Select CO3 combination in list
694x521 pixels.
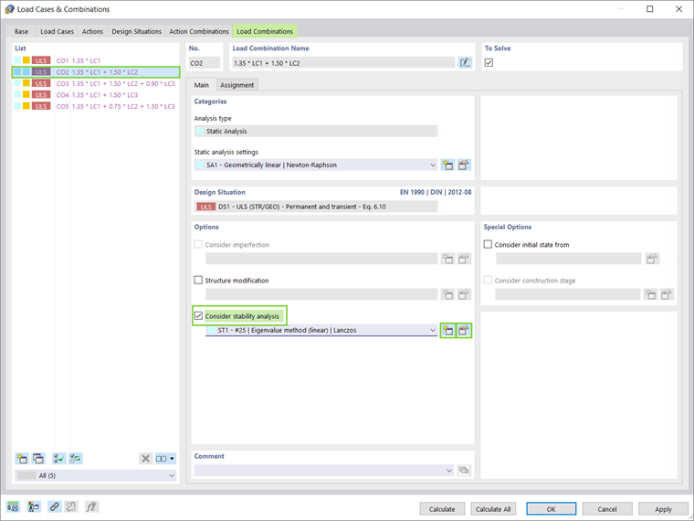pos(96,83)
